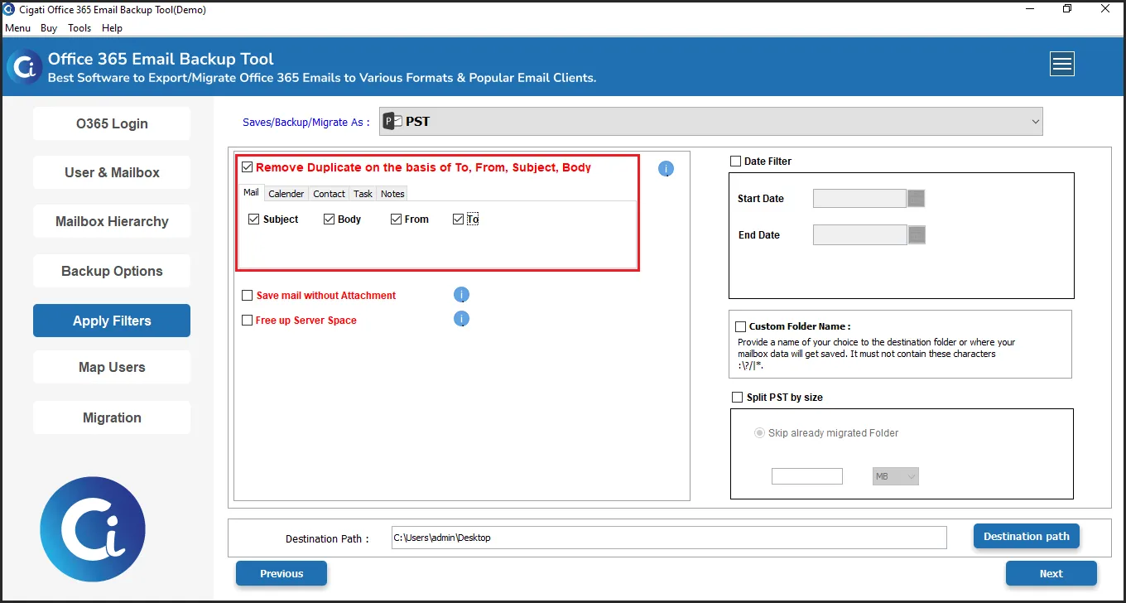The image size is (1126, 603).
Task: Switch to the Task tab
Action: [x=363, y=194]
